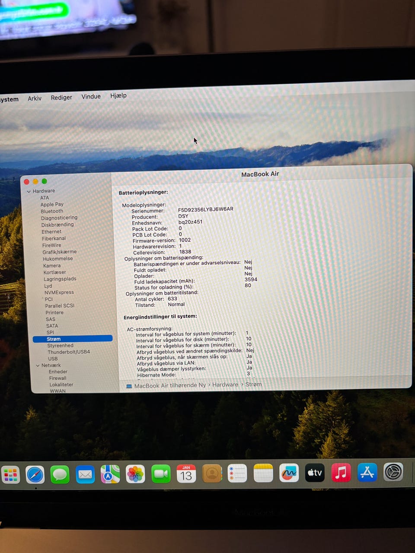Open Calendar icon showing JAN 13
Viewport: 415px width, 553px height.
coord(186,474)
